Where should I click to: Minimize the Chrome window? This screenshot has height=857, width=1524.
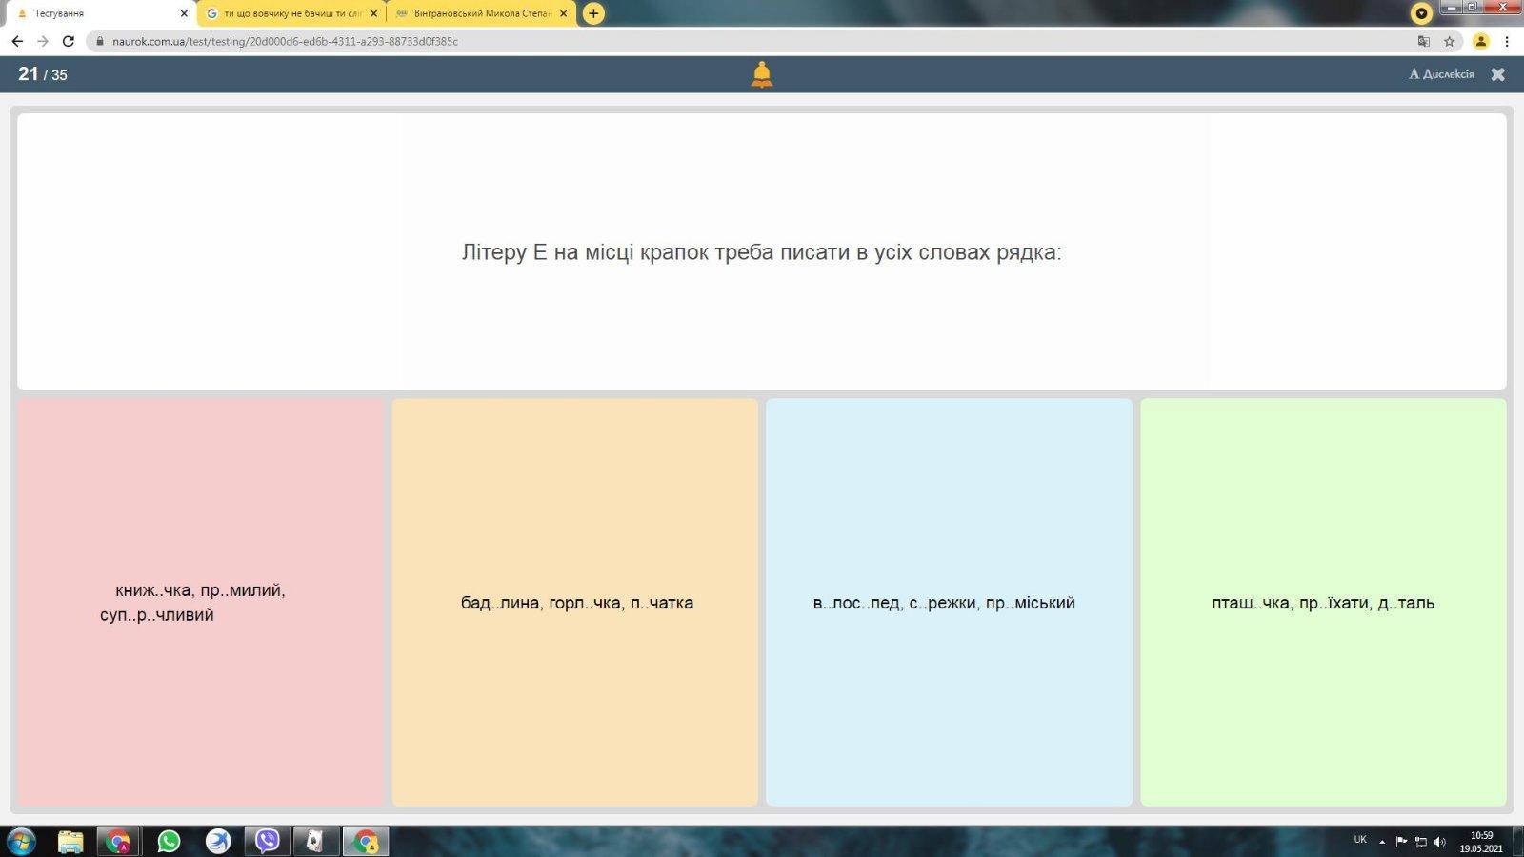1452,7
